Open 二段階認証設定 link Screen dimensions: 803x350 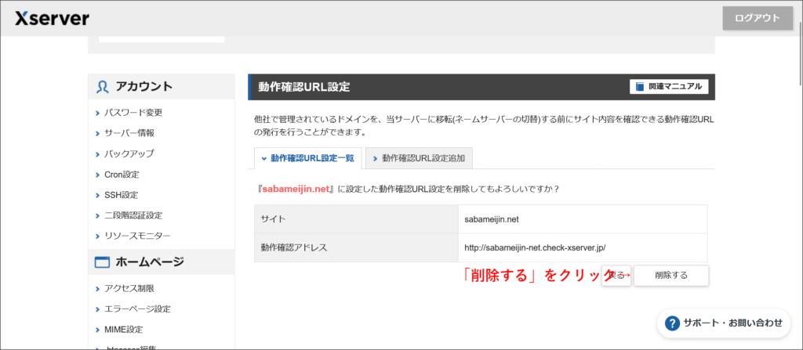coord(138,215)
